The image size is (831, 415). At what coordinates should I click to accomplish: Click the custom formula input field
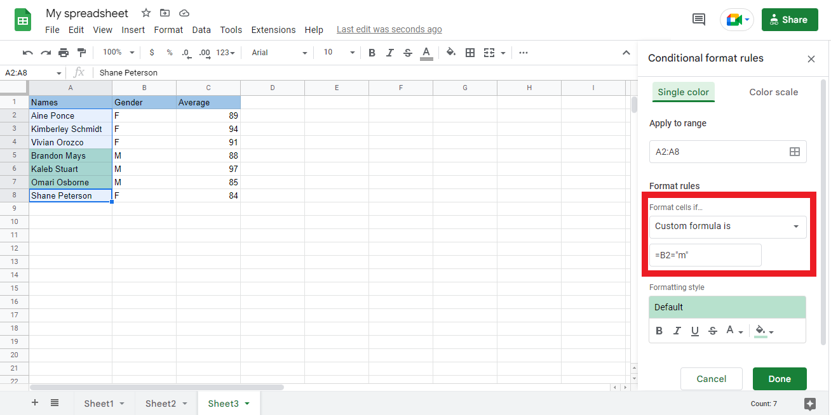click(705, 254)
